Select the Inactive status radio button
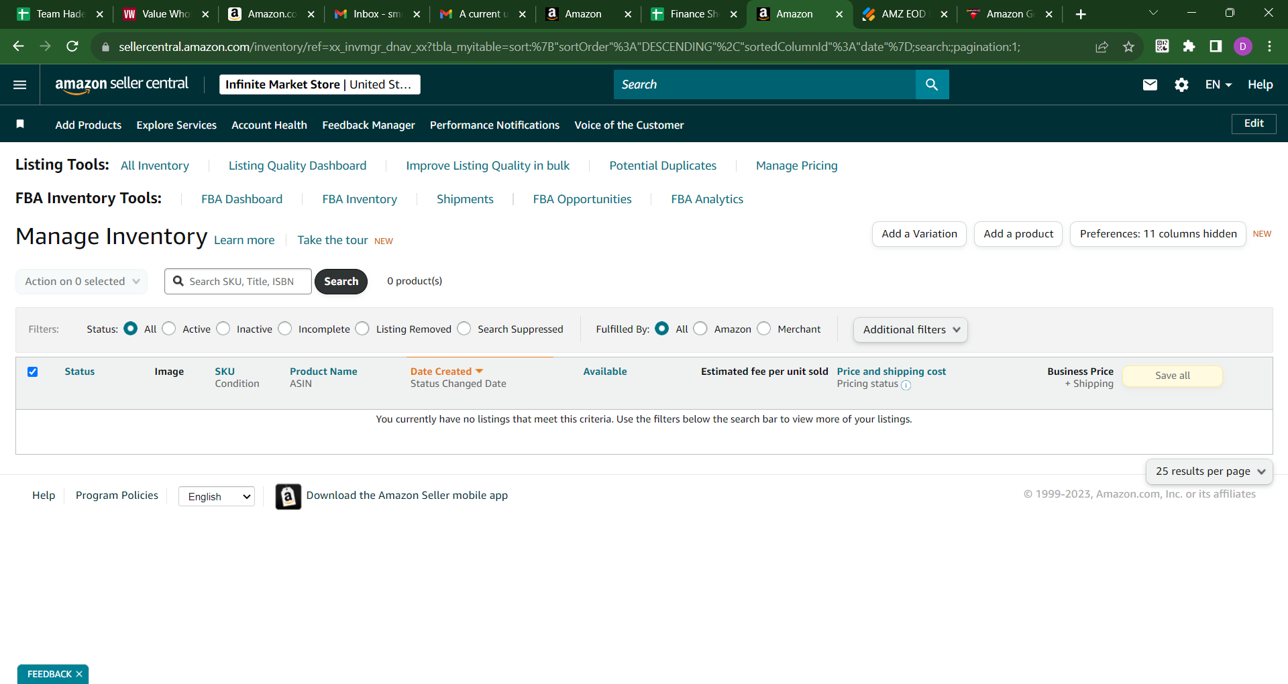Viewport: 1288px width, 684px height. [223, 329]
